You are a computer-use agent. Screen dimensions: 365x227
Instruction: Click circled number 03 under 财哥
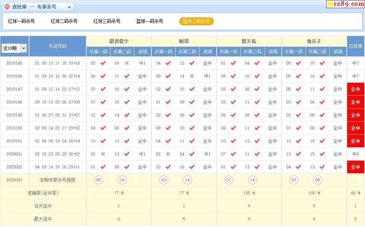164,180
